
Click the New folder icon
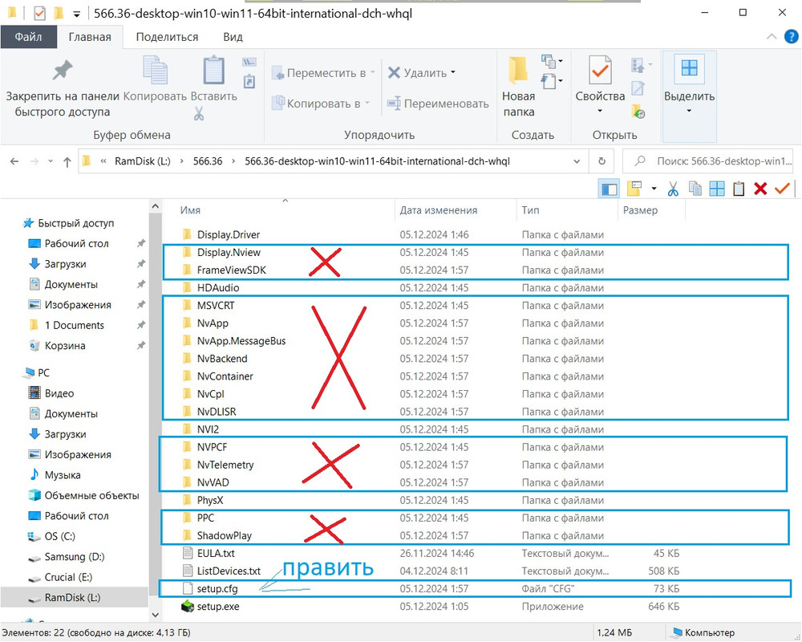(517, 70)
